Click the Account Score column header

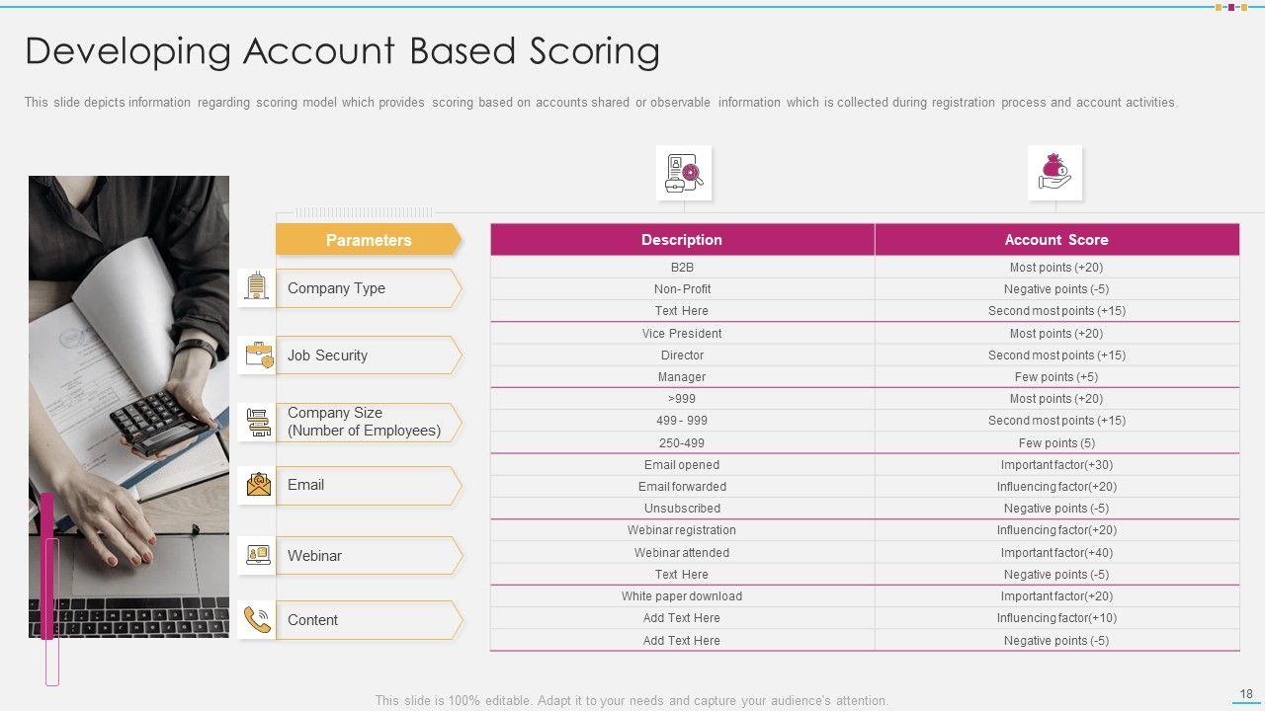1055,240
